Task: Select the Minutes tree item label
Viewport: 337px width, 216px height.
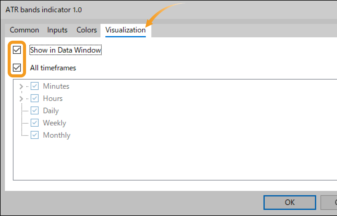Action: tap(56, 86)
